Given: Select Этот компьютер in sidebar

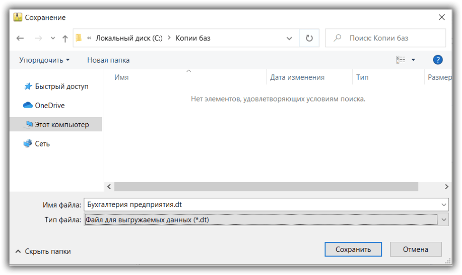Looking at the screenshot, I should click(x=62, y=125).
